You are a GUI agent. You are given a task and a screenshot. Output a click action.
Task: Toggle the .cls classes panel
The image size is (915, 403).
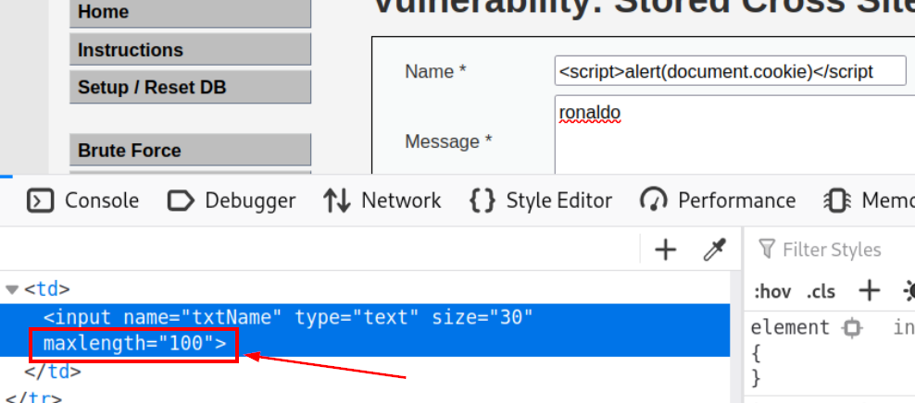[x=820, y=292]
